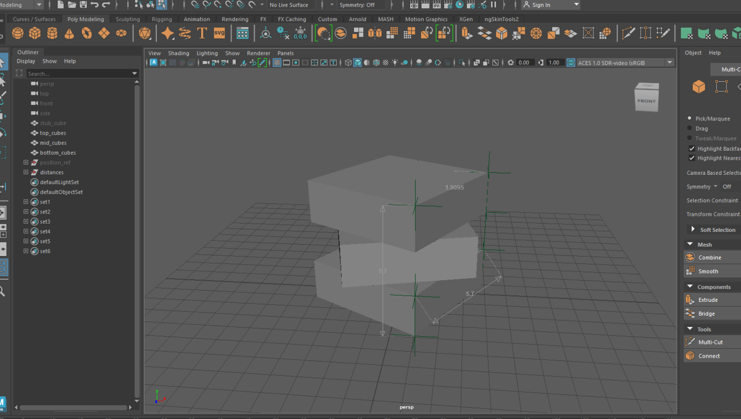The height and width of the screenshot is (419, 741).
Task: Click the Multi-Cut button
Action: [x=712, y=341]
